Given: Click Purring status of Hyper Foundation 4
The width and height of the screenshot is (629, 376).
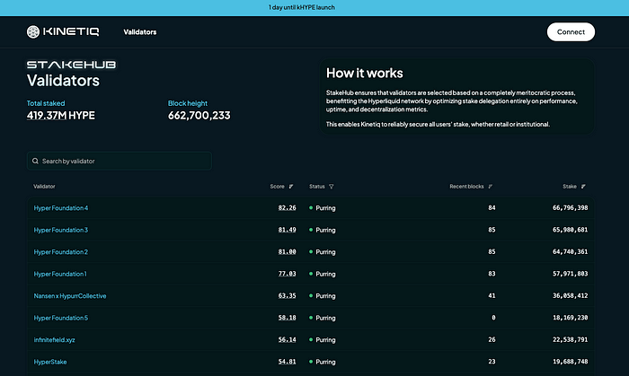Looking at the screenshot, I should (323, 208).
